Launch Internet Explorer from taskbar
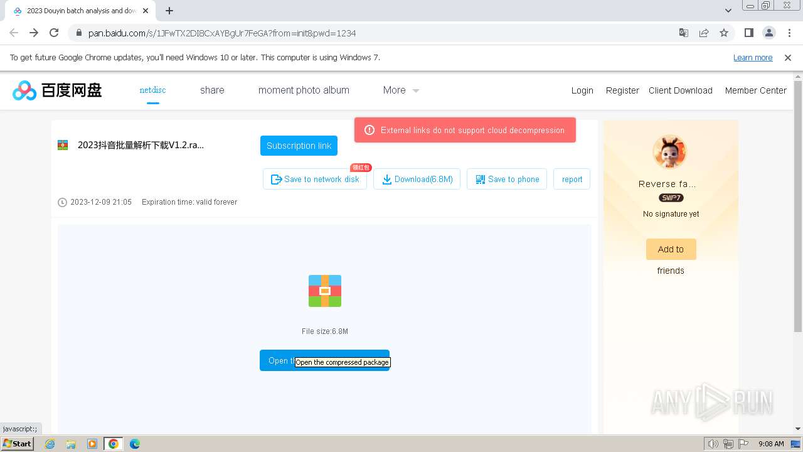Image resolution: width=803 pixels, height=452 pixels. [x=50, y=444]
